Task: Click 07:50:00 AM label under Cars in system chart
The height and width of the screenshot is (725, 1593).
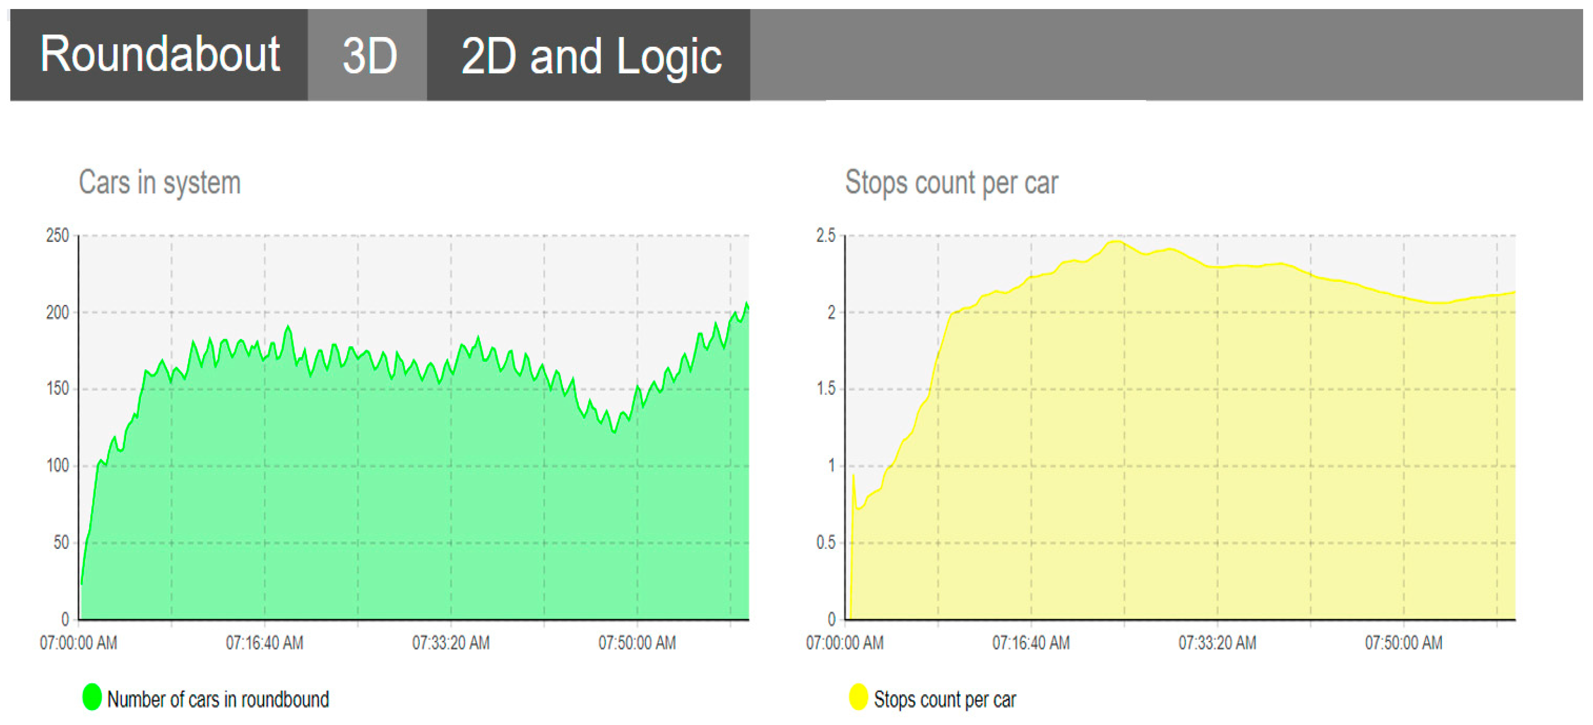Action: (637, 643)
